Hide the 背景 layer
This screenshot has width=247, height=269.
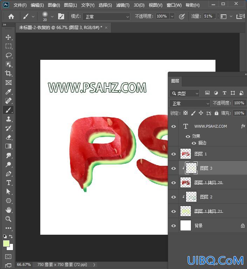(174, 226)
